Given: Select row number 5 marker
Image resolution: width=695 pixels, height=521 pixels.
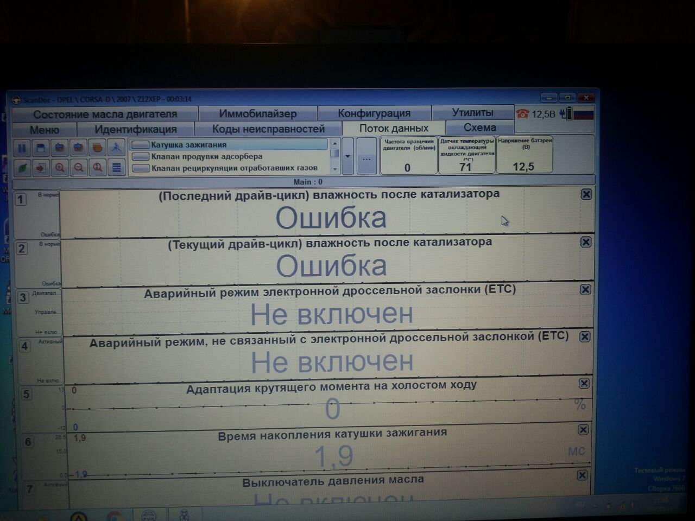Looking at the screenshot, I should (26, 394).
